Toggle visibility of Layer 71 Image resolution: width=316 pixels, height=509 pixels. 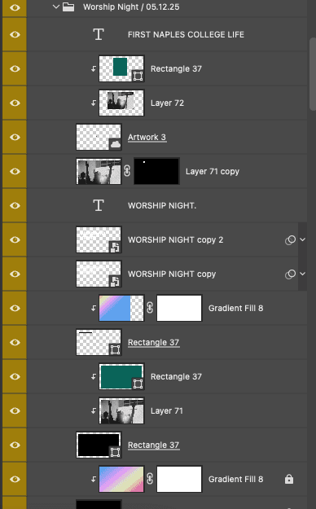click(x=15, y=410)
